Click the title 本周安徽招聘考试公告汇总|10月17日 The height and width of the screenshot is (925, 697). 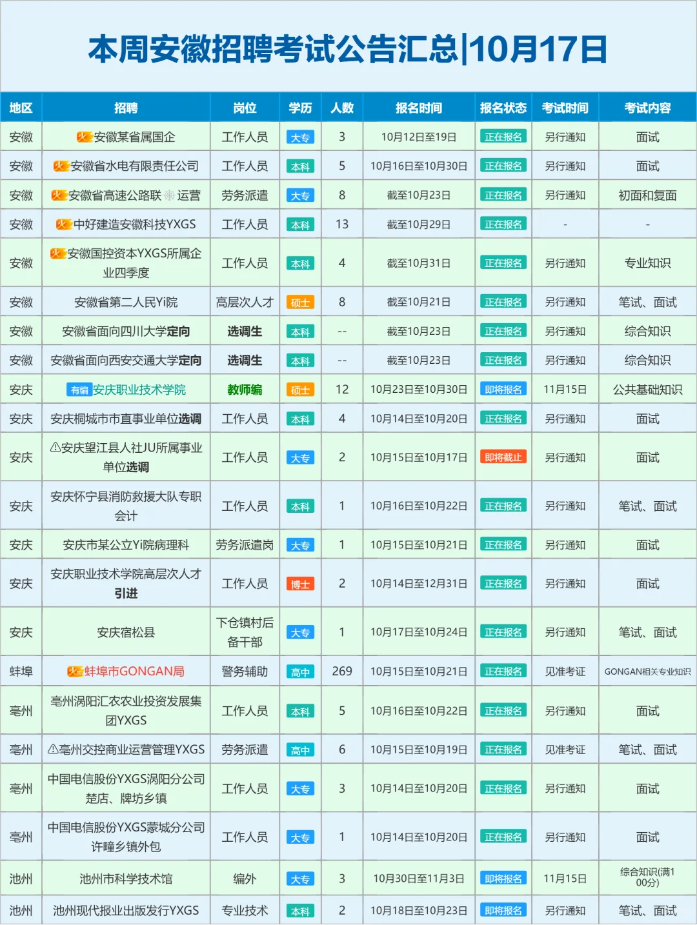(348, 49)
